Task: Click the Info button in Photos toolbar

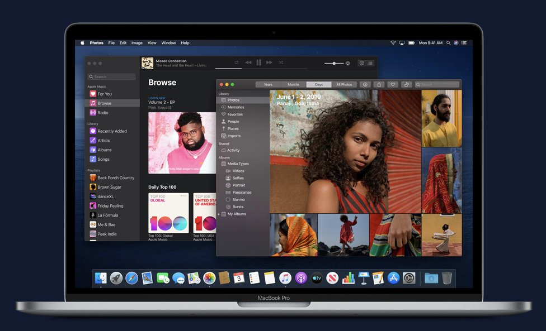Action: point(365,84)
